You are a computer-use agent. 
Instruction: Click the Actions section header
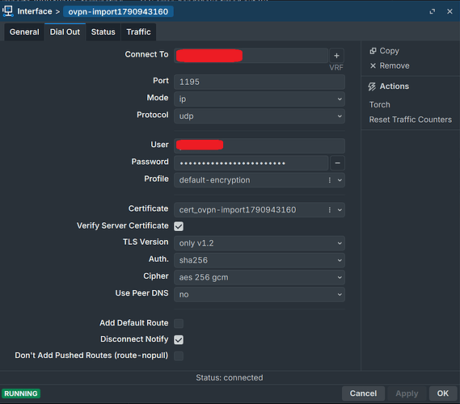coord(394,86)
